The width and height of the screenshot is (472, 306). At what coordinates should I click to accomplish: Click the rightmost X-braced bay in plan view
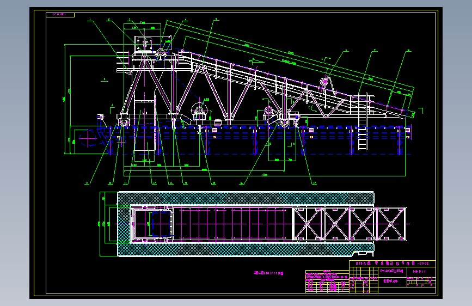tap(391, 224)
